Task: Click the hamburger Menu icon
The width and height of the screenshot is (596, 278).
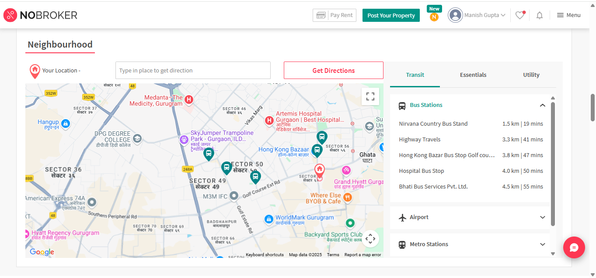Action: 560,15
